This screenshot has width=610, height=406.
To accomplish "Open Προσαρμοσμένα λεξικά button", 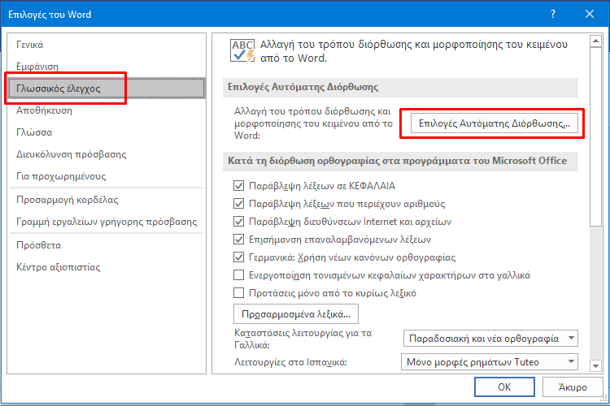I will click(296, 314).
